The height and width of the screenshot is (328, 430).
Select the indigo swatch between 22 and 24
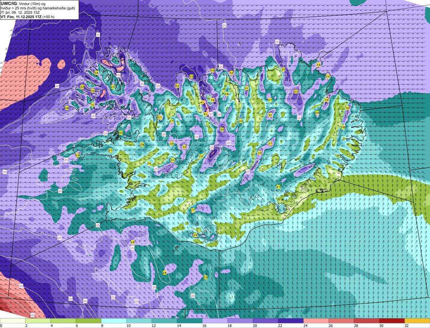click(x=291, y=321)
